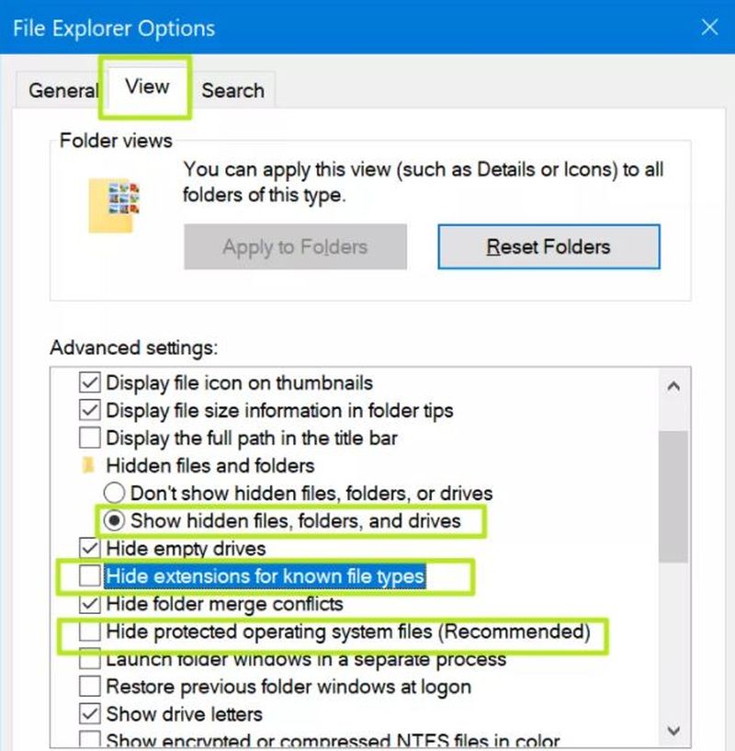Screen dimensions: 735x751
Task: Click the Hidden files and folders icon
Action: click(x=87, y=466)
